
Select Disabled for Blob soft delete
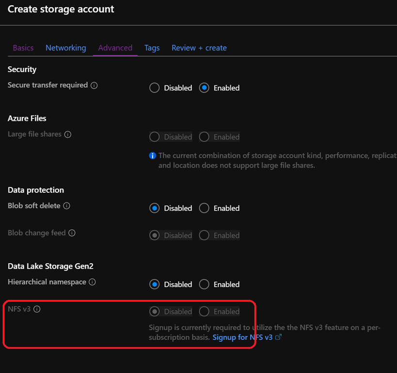click(155, 208)
